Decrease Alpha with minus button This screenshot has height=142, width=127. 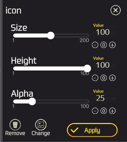tap(95, 111)
